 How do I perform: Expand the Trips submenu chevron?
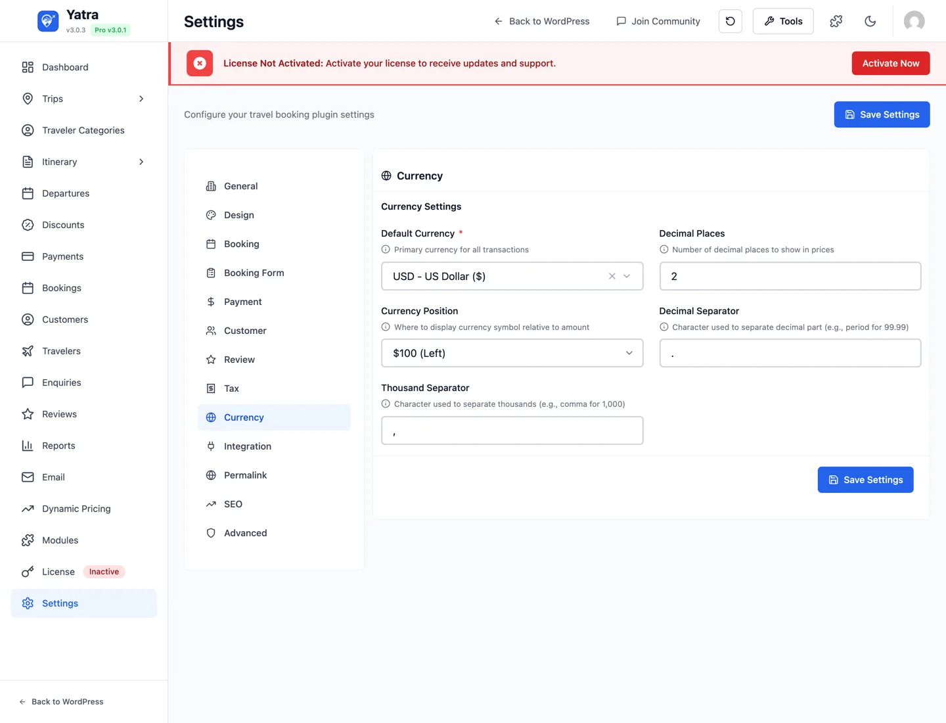coord(141,99)
